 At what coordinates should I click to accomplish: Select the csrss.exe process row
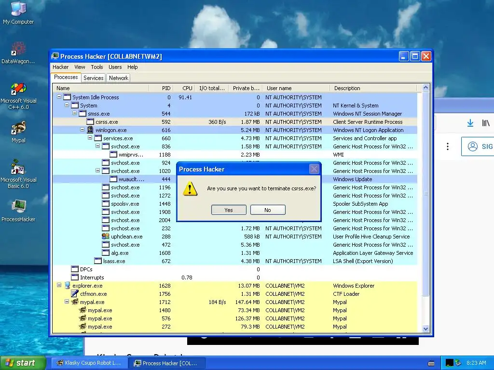coord(235,122)
